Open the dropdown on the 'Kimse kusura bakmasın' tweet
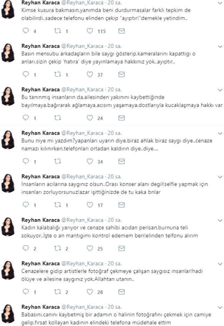This screenshot has width=224, height=326. (220, 3)
